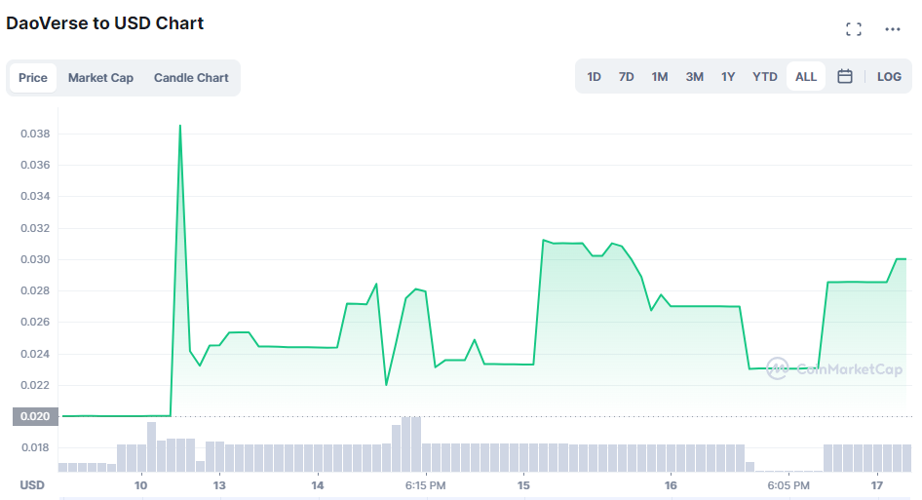This screenshot has height=500, width=922.
Task: Click the highlighted 0.020 price label
Action: pos(35,416)
